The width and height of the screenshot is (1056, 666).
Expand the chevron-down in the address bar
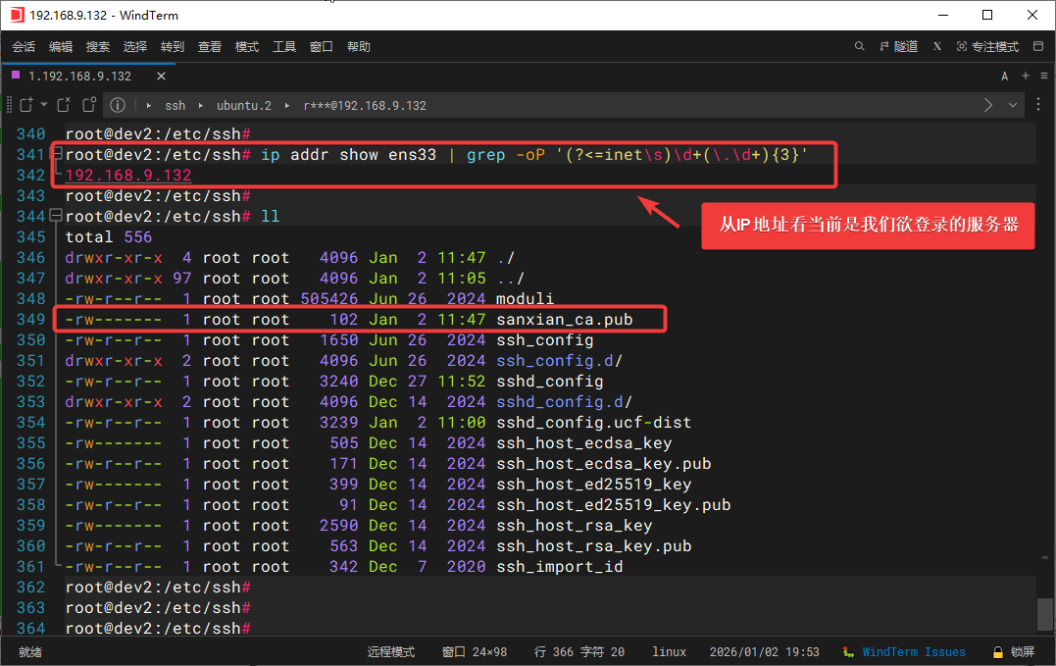(x=1013, y=105)
